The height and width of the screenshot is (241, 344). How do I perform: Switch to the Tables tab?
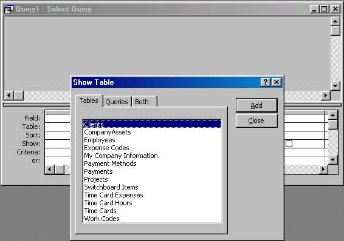pos(89,101)
